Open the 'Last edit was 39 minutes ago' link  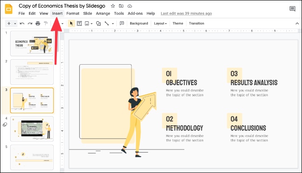click(x=186, y=13)
